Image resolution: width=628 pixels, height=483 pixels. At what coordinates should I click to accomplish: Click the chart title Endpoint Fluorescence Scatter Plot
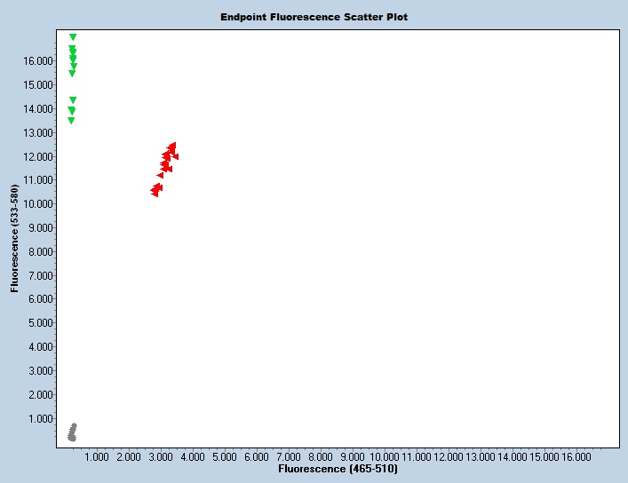coord(314,17)
